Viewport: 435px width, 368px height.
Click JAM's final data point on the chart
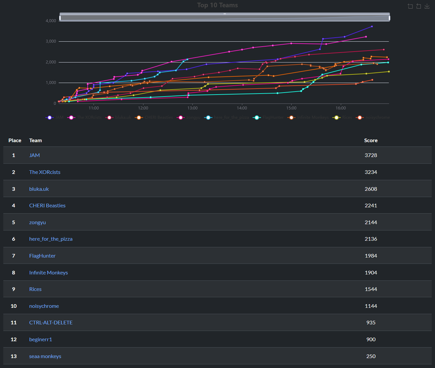pyautogui.click(x=372, y=26)
